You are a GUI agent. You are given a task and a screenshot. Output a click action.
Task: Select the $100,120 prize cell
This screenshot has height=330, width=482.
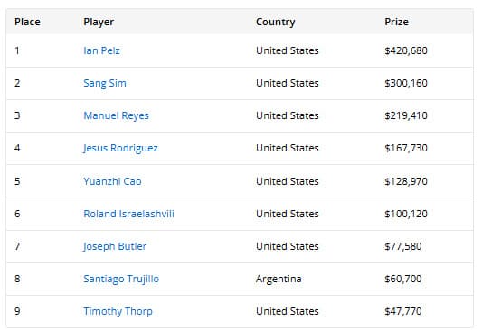[x=406, y=214]
